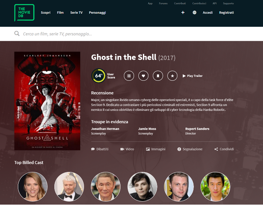Click the plus add-content icon

pyautogui.click(x=183, y=13)
